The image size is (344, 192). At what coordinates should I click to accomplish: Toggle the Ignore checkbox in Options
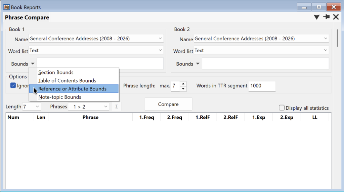click(13, 85)
